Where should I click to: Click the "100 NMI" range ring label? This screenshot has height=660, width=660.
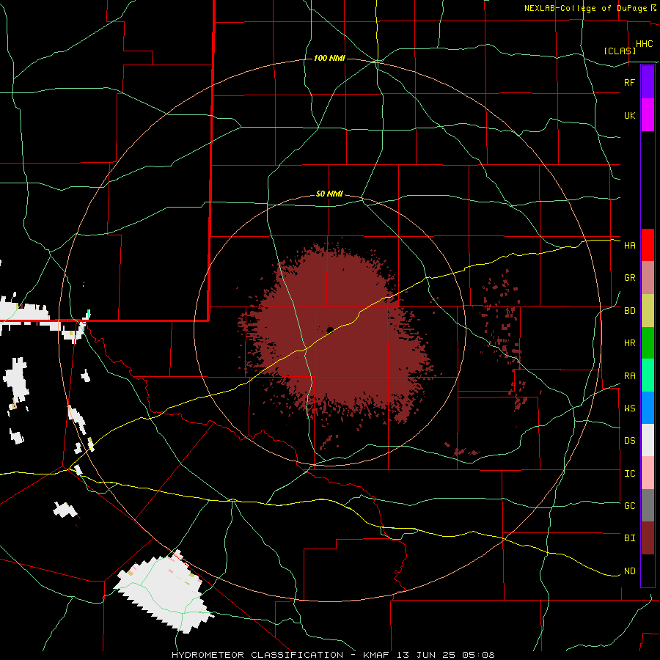point(329,58)
